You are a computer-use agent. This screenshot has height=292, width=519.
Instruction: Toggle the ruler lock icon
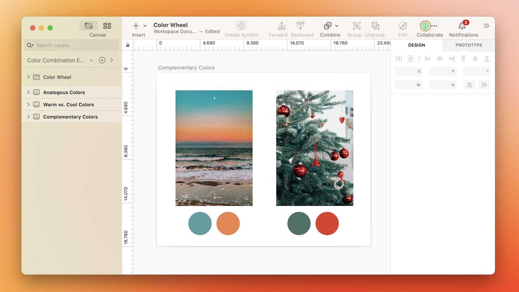tap(128, 45)
